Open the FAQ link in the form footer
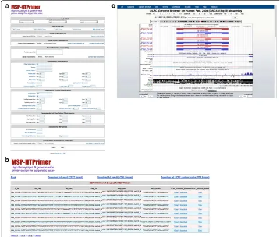The height and width of the screenshot is (237, 280). [x=64, y=153]
